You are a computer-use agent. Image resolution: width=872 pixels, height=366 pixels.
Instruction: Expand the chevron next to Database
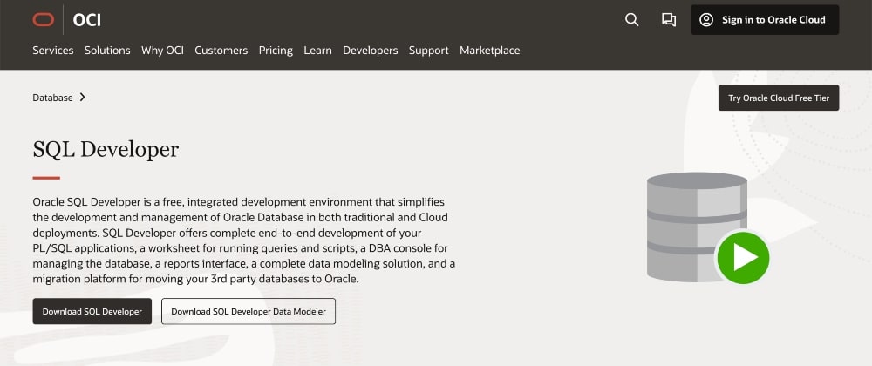click(x=82, y=98)
